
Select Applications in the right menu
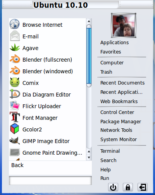114,43
